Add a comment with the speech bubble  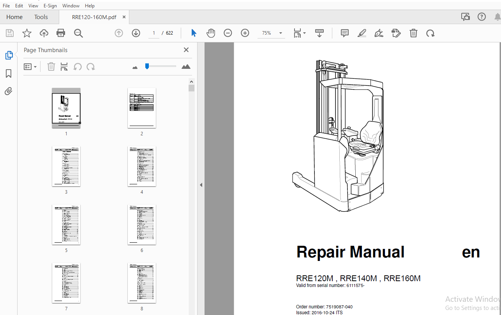(x=345, y=33)
